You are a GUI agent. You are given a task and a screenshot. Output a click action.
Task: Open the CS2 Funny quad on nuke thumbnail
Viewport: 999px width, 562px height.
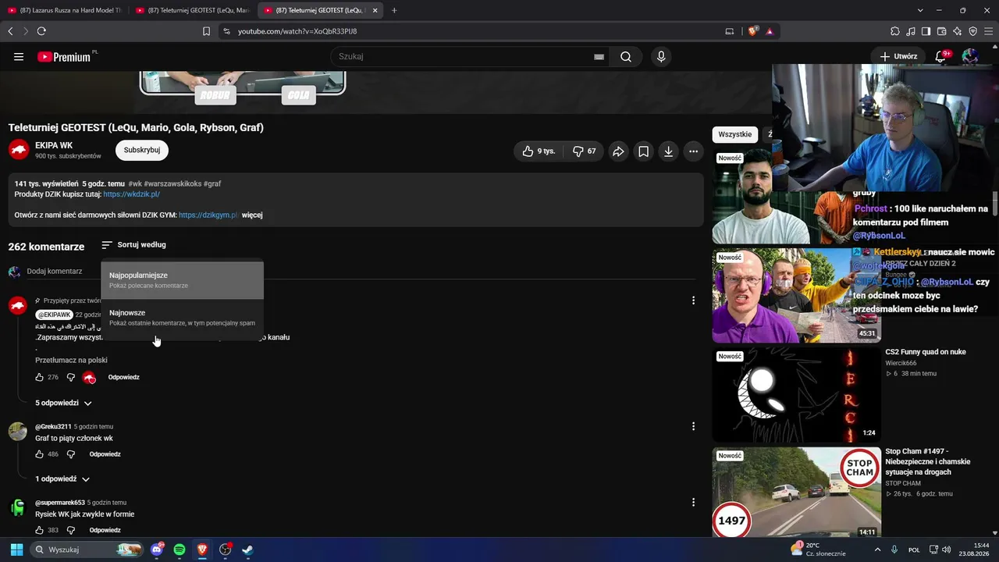point(797,395)
